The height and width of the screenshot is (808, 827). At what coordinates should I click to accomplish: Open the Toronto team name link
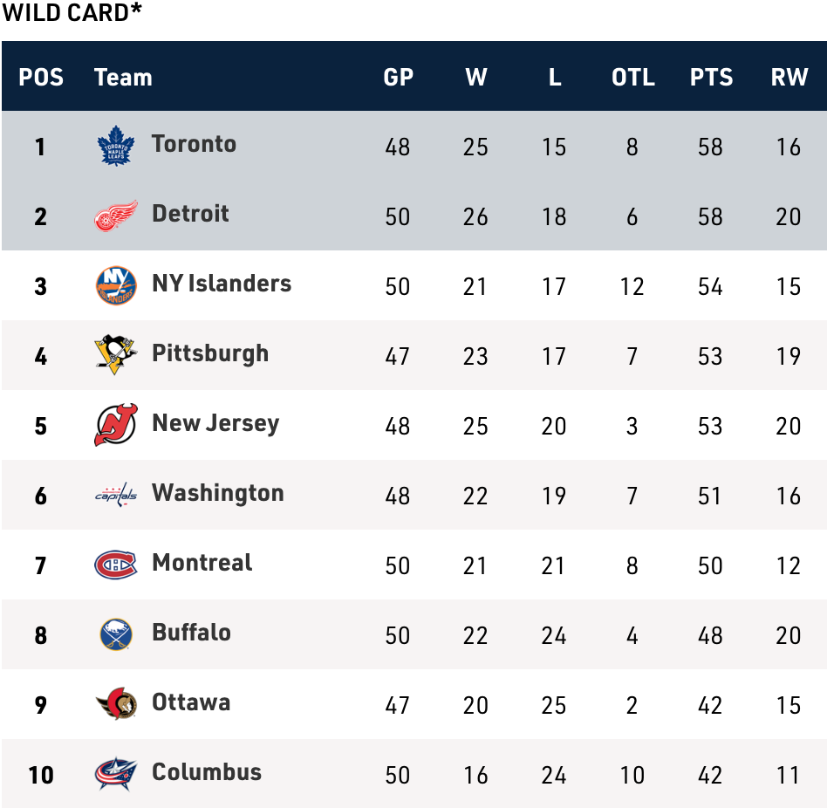pyautogui.click(x=194, y=144)
